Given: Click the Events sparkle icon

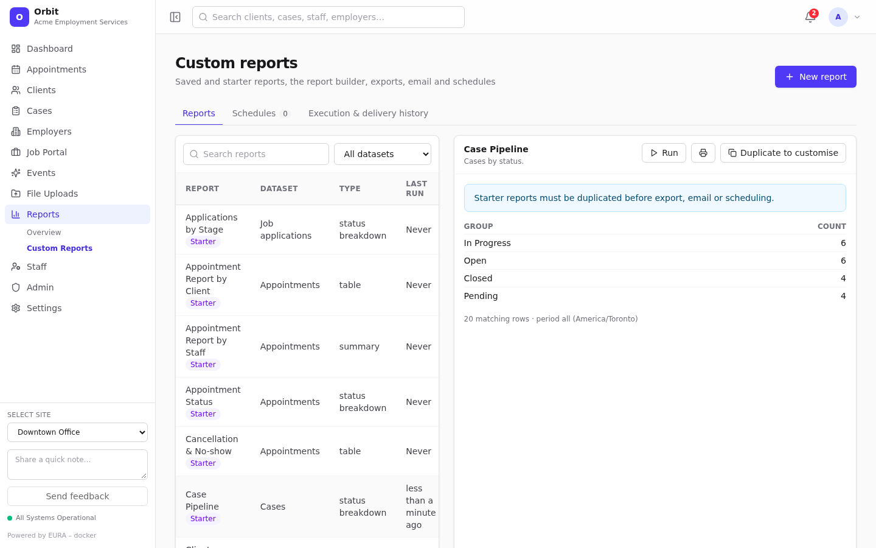Looking at the screenshot, I should tap(16, 173).
